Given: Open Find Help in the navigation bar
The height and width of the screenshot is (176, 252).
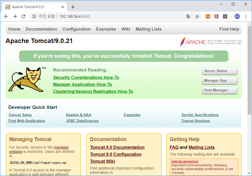Looking at the screenshot, I should [x=229, y=29].
